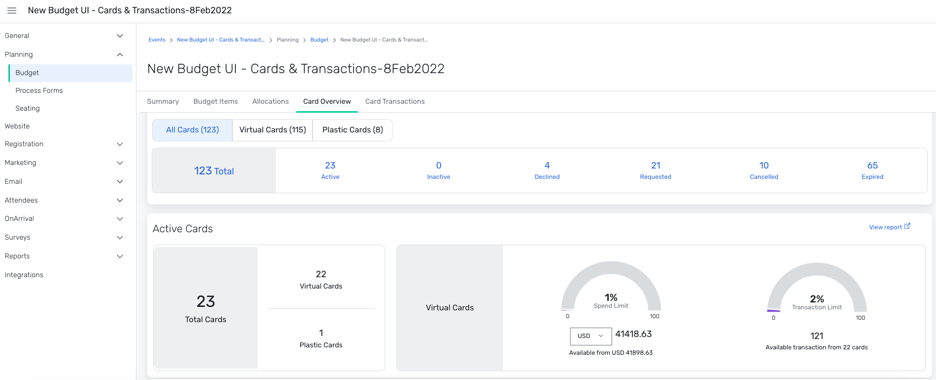936x380 pixels.
Task: Click the external link icon beside View report
Action: coord(907,226)
